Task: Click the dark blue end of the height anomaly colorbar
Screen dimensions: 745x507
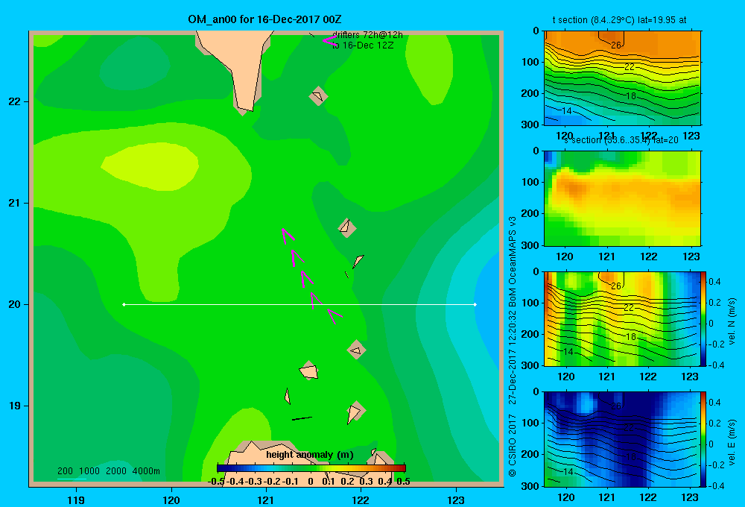Action: pos(222,468)
